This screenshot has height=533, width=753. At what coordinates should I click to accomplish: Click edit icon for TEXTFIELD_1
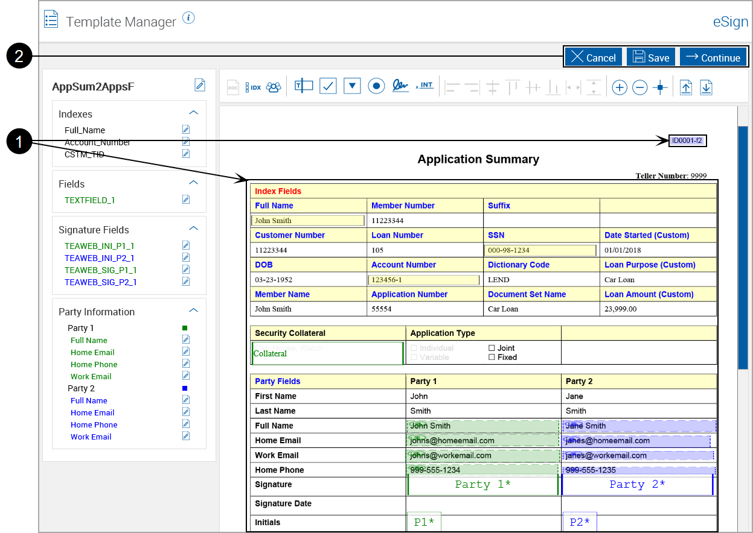point(186,200)
